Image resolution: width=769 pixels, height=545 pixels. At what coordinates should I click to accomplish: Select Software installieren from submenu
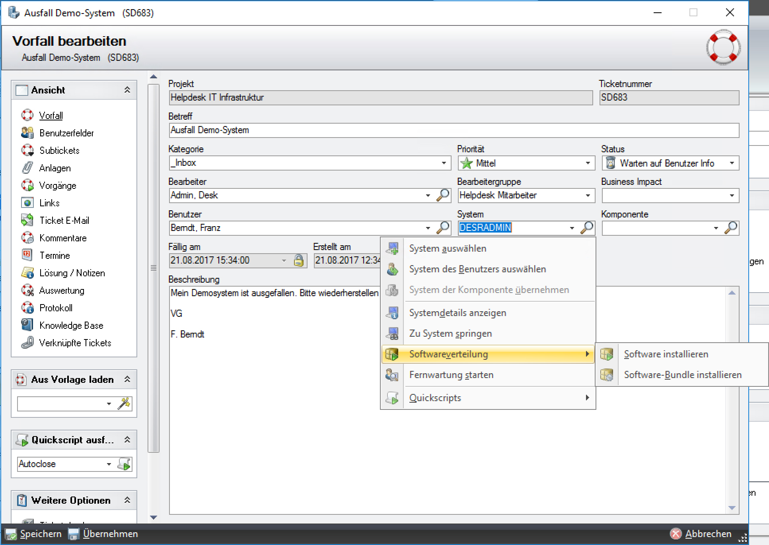(666, 354)
